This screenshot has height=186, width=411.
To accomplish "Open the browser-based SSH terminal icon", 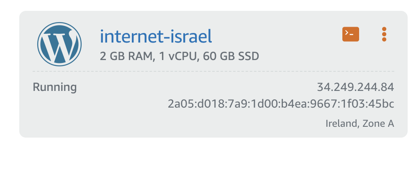I will point(350,34).
